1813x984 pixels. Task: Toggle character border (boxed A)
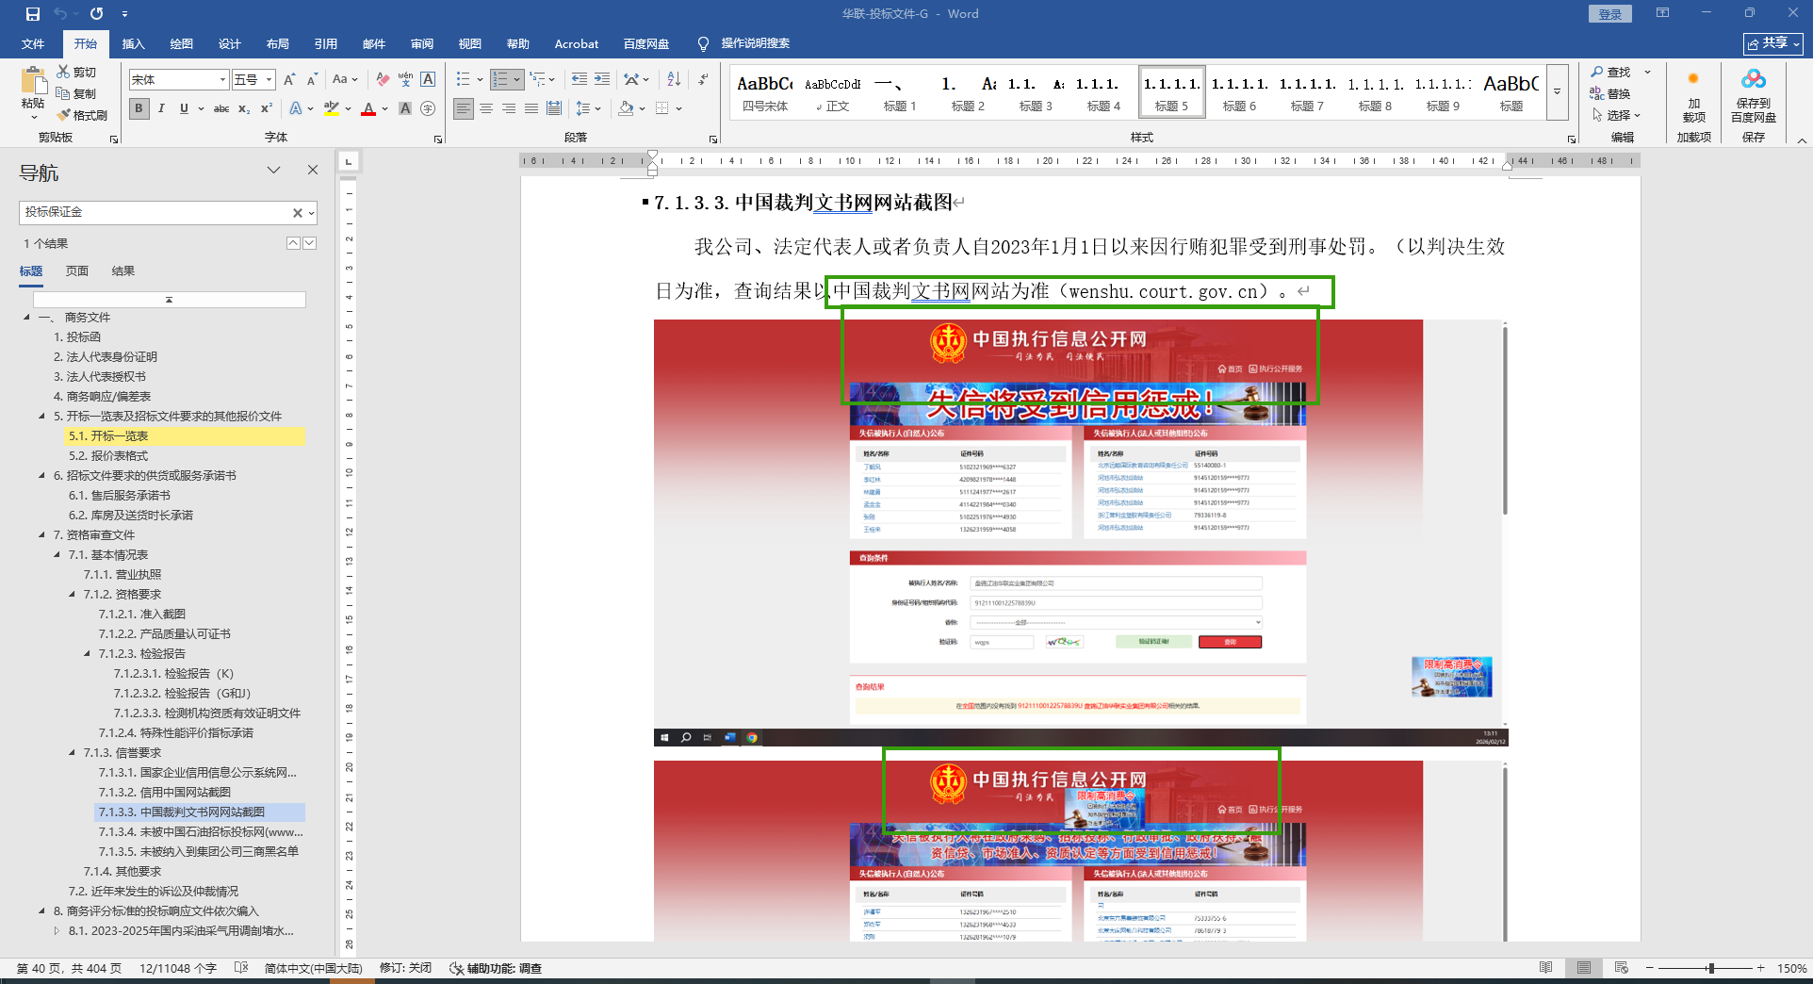pos(428,80)
